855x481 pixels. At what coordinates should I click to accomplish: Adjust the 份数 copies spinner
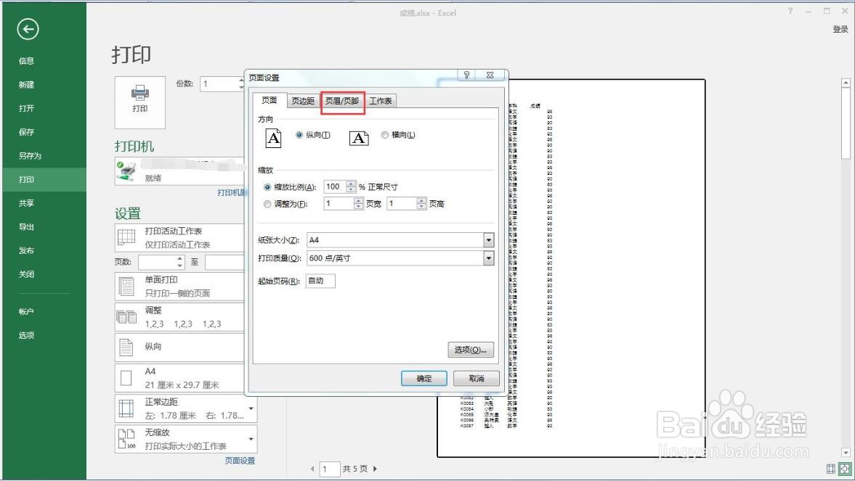click(242, 83)
